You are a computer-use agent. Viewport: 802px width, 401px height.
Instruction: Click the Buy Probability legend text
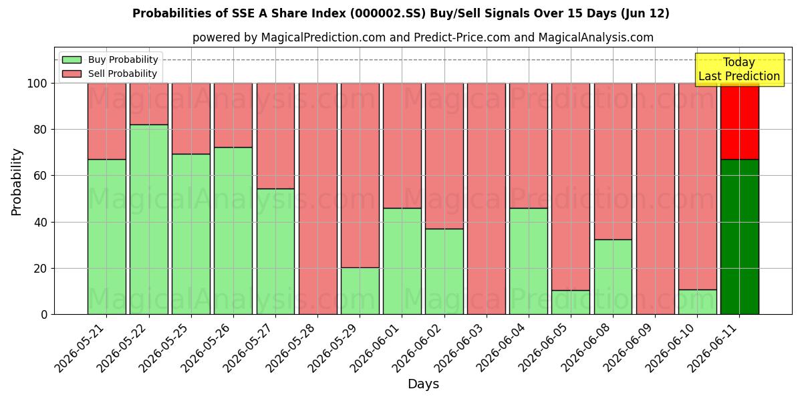[123, 60]
